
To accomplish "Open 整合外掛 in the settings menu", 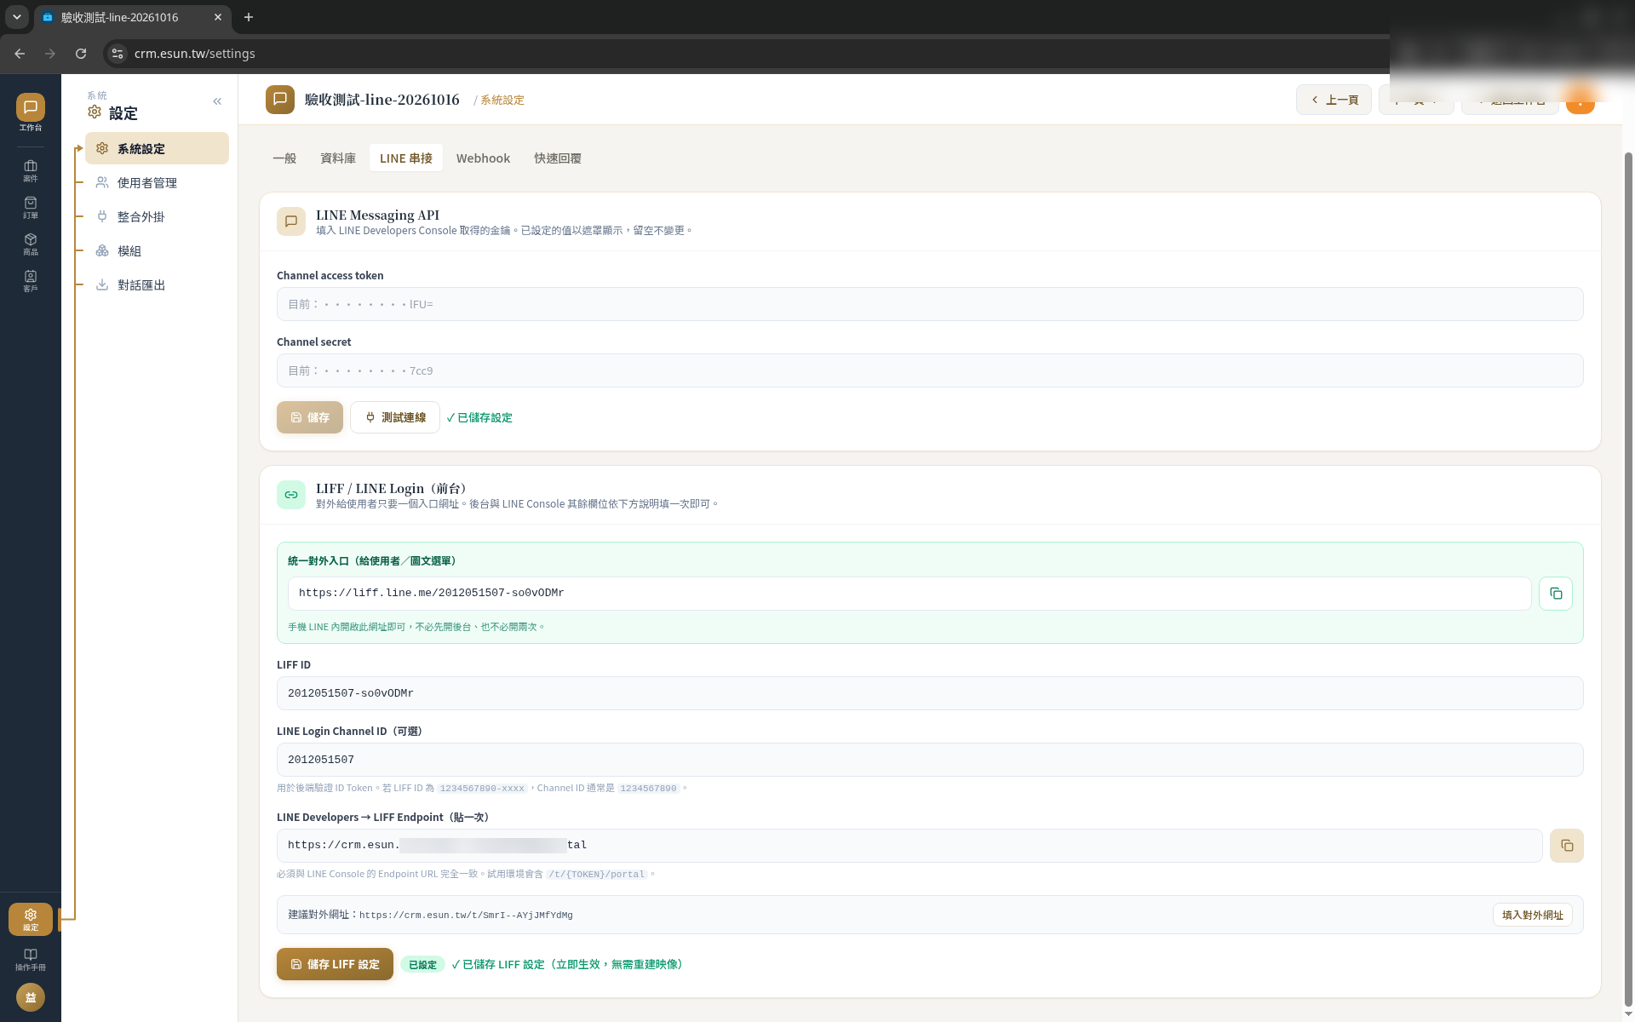I will click(x=157, y=216).
